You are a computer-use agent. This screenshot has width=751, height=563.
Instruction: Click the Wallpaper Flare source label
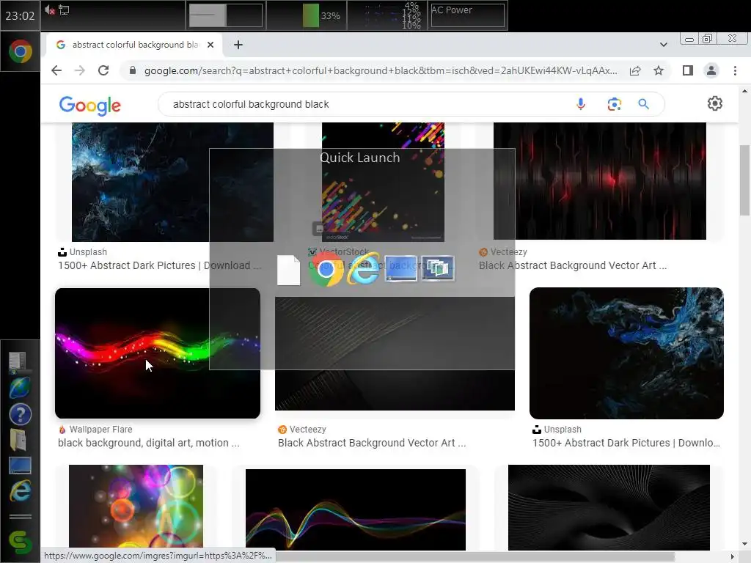click(x=100, y=430)
